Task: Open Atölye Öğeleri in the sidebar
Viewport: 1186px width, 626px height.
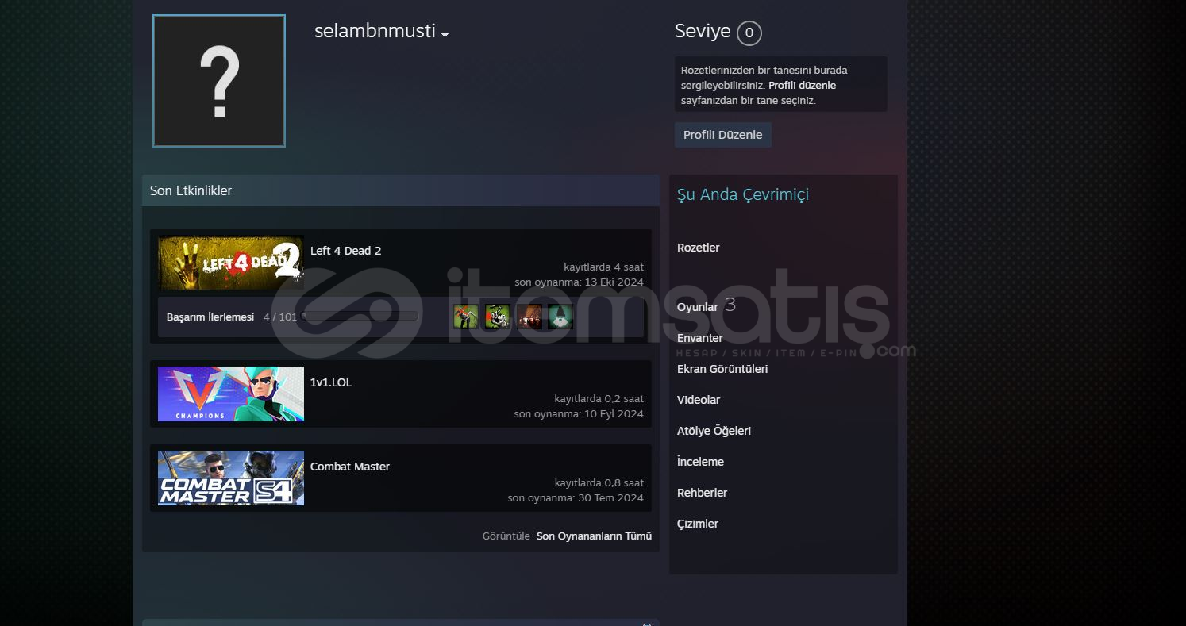Action: pyautogui.click(x=714, y=431)
